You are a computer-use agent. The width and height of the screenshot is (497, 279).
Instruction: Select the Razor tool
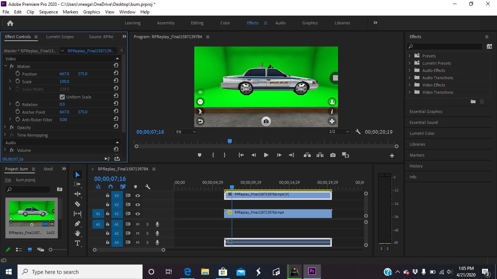(x=77, y=204)
